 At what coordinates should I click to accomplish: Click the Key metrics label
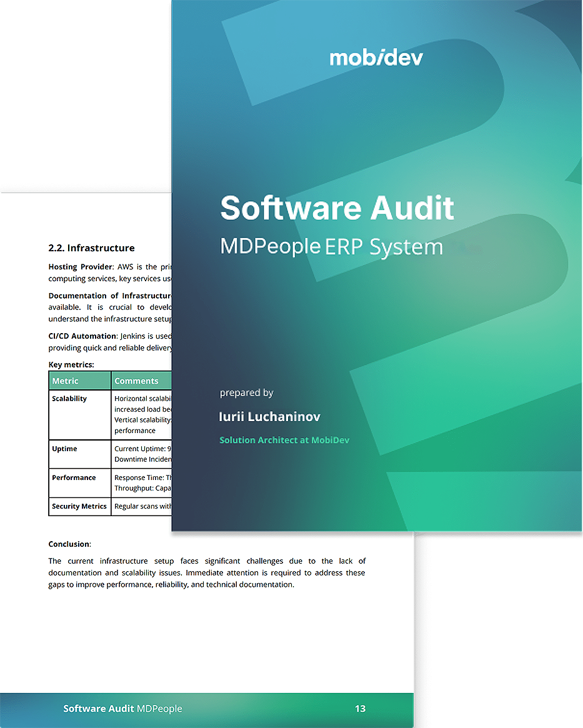click(x=71, y=365)
